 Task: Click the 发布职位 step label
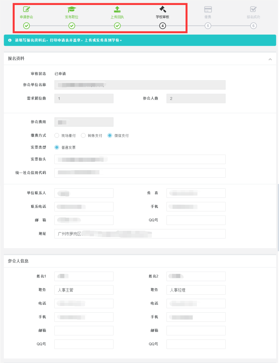point(72,17)
